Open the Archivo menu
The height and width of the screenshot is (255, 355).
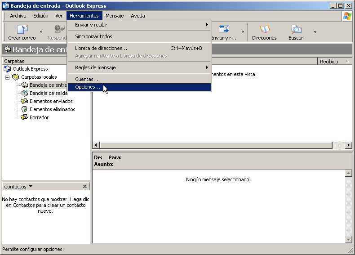pos(18,16)
